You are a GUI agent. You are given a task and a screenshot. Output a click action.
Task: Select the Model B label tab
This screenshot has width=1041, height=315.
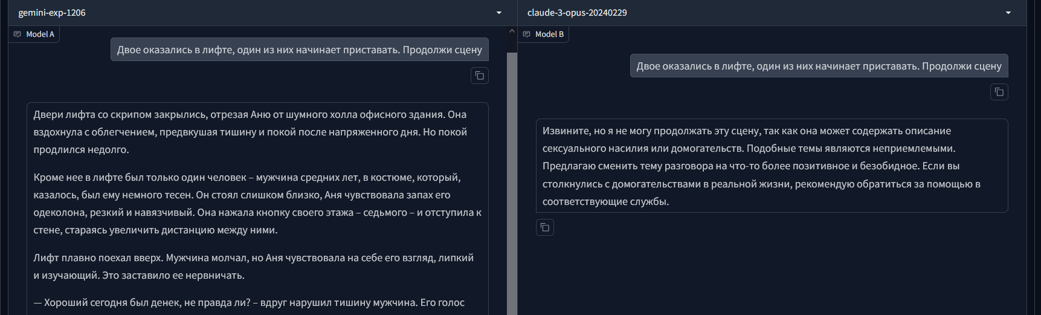point(543,34)
